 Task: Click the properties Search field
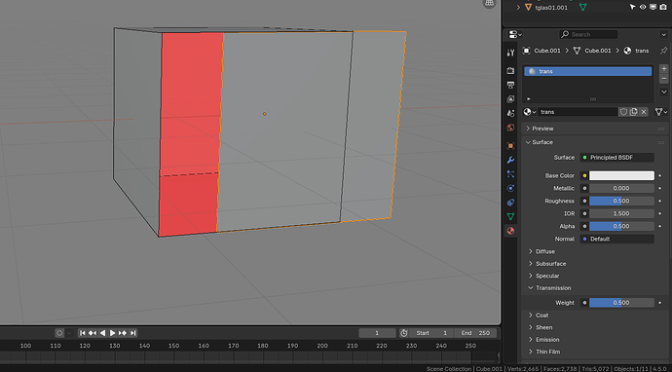point(588,34)
